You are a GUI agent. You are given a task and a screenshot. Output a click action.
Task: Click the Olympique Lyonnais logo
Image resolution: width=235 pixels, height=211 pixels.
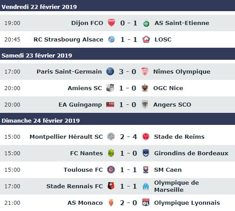tap(146, 203)
